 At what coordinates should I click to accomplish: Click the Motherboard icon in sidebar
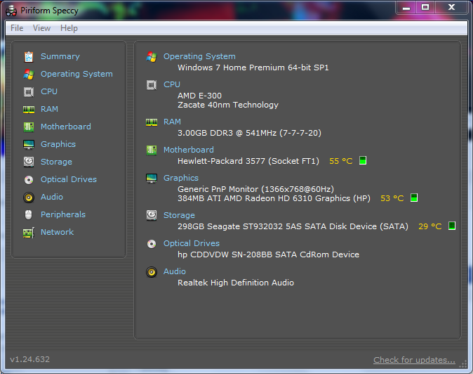tap(29, 127)
